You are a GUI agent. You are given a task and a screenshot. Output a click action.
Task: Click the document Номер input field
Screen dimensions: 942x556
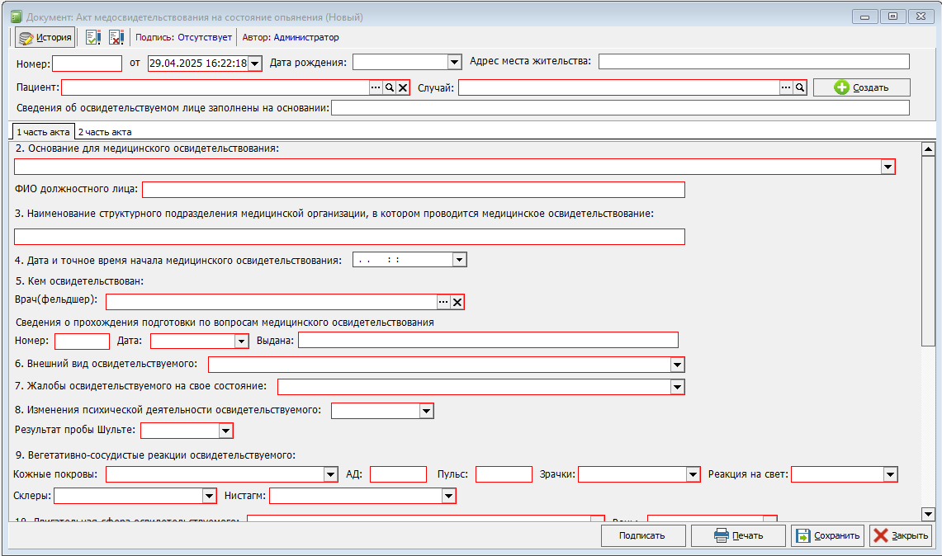[x=88, y=64]
